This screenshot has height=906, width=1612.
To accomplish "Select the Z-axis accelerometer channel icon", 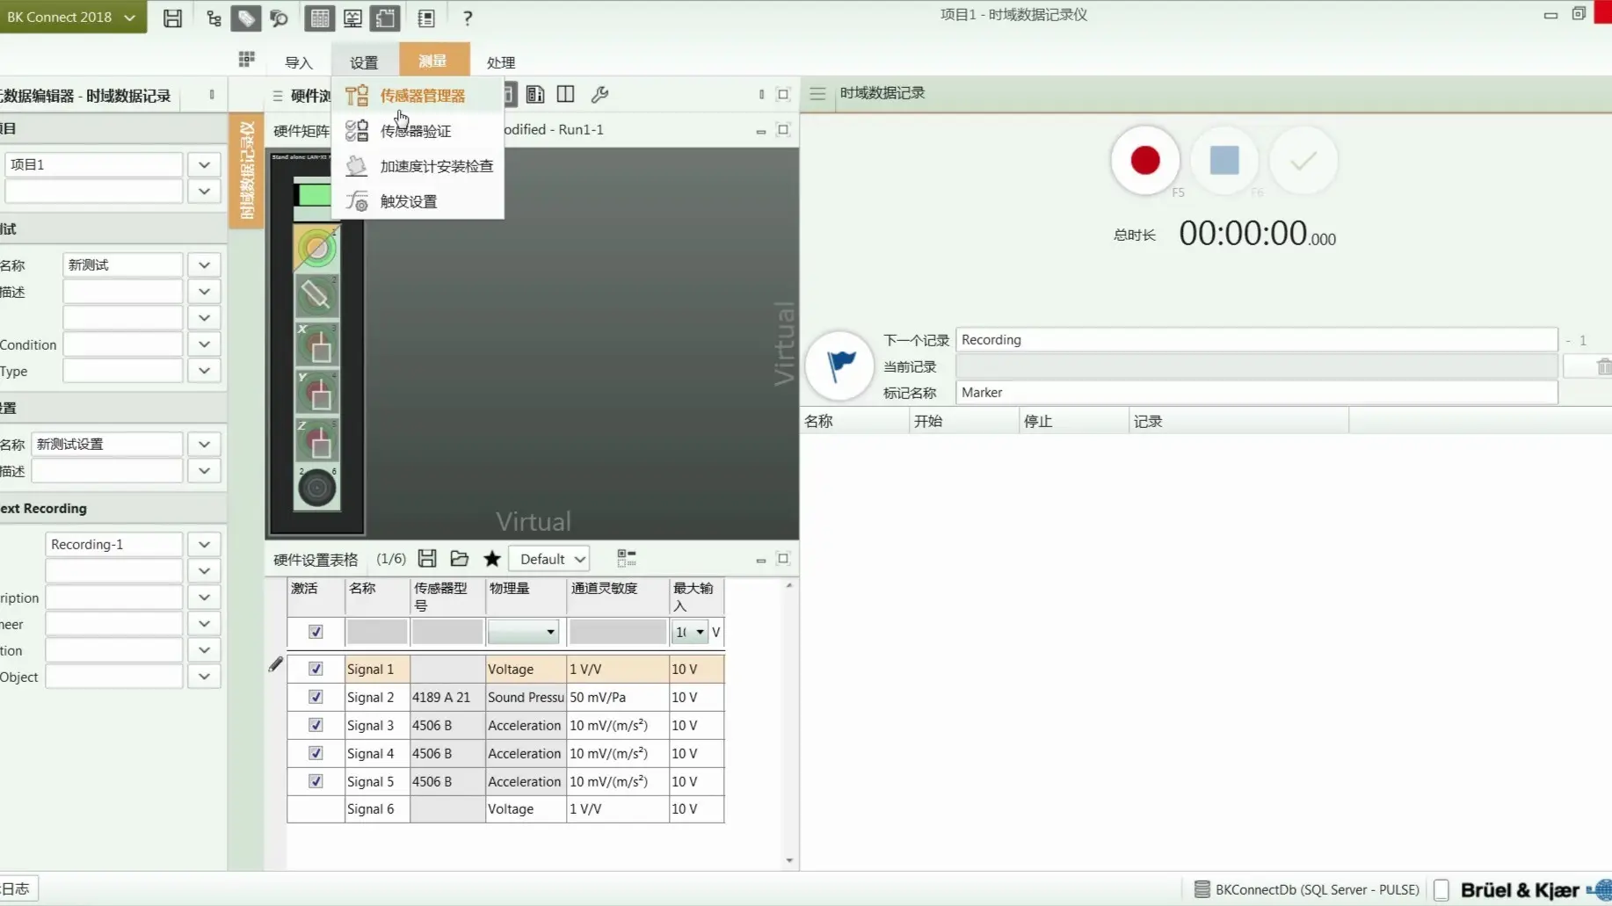I will pos(316,440).
